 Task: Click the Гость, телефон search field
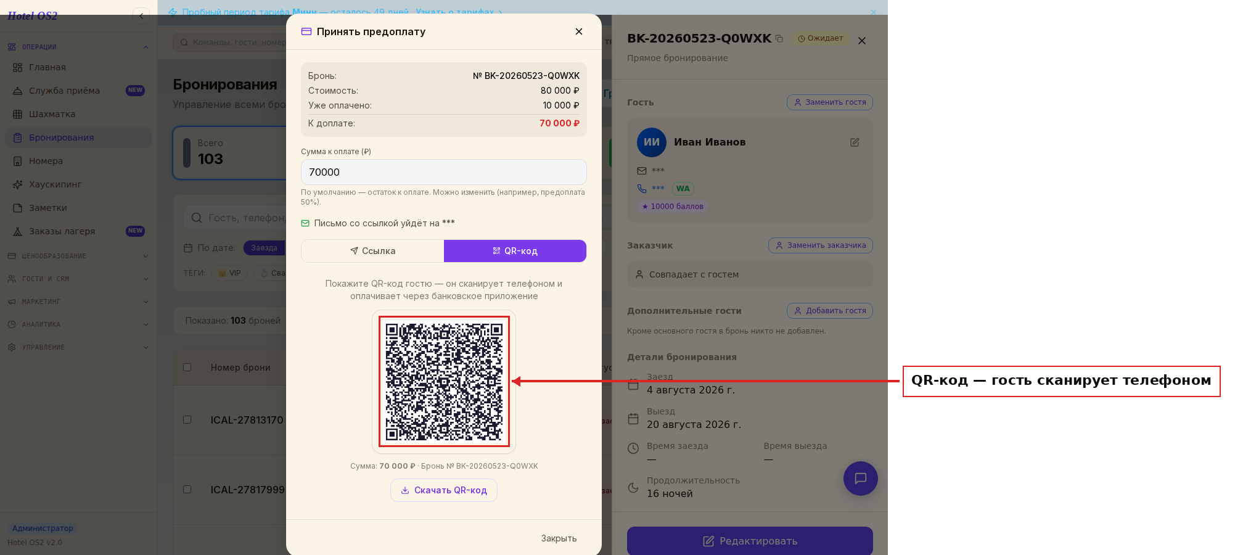click(235, 218)
